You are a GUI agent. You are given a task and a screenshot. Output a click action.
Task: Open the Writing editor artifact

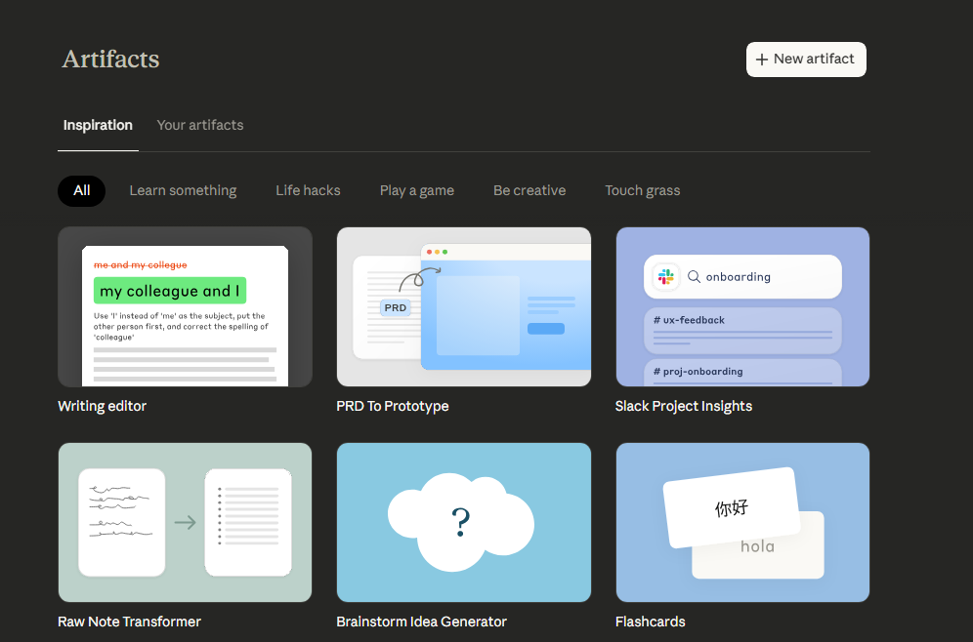click(185, 306)
